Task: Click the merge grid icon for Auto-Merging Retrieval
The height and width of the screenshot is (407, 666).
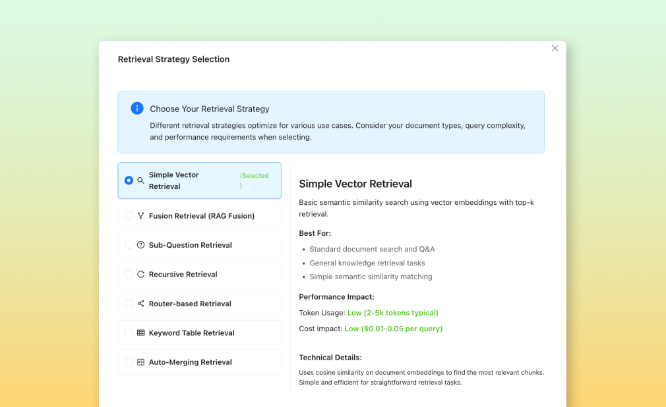Action: click(140, 362)
